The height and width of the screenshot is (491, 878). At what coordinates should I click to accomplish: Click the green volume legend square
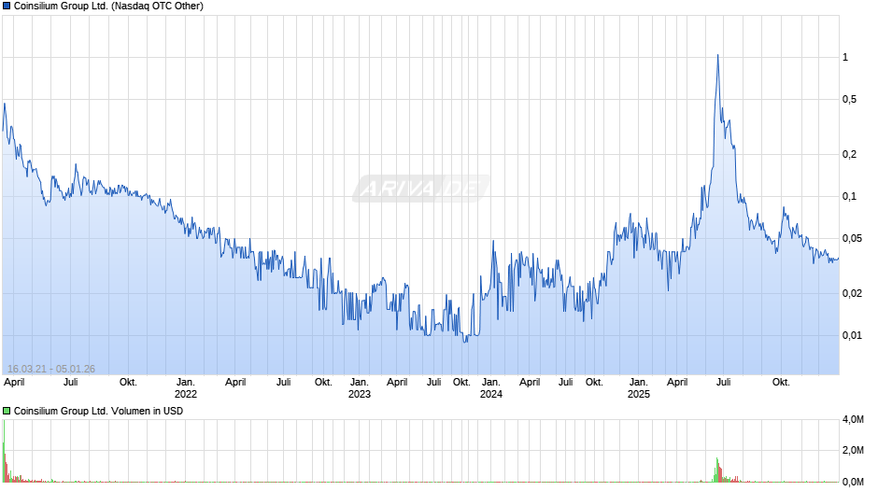point(7,411)
